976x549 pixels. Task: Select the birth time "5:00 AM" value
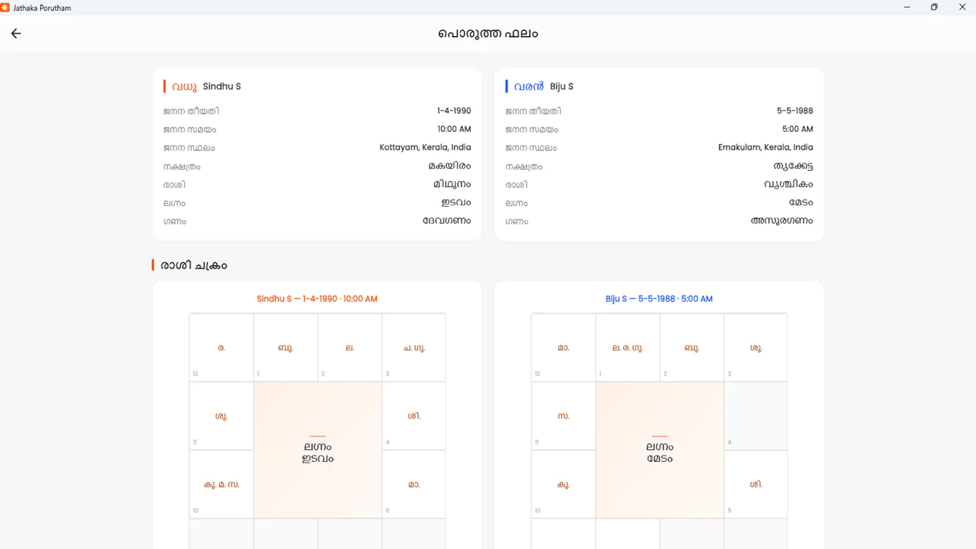point(798,129)
